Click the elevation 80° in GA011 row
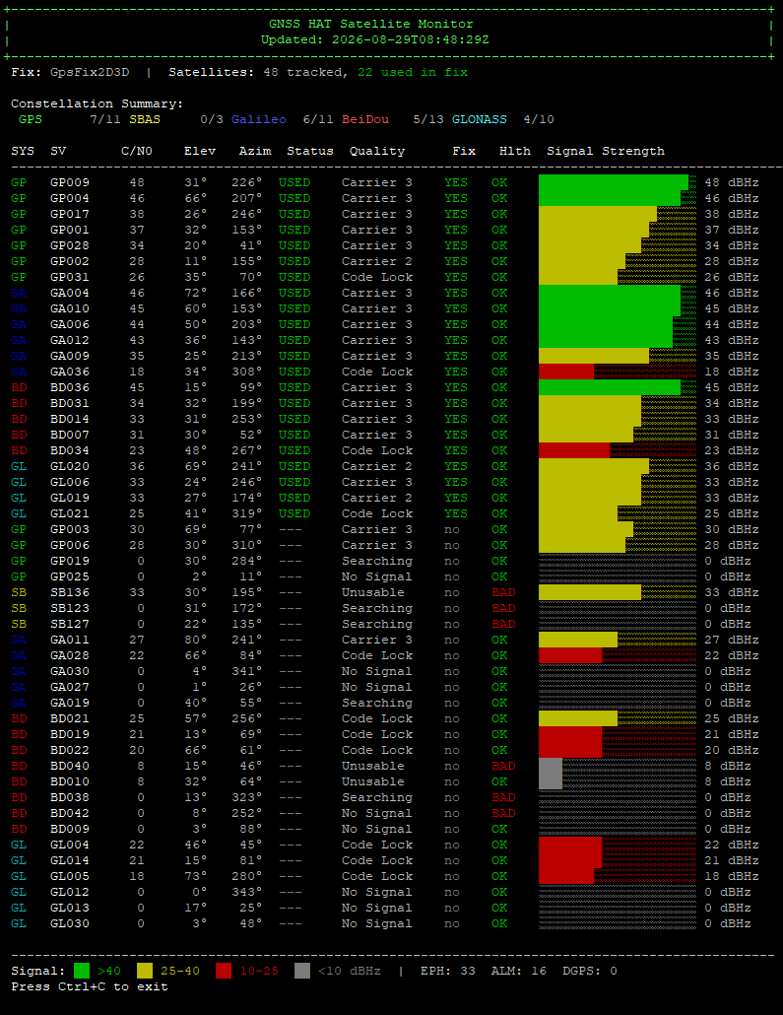The height and width of the screenshot is (1015, 783). click(x=196, y=640)
